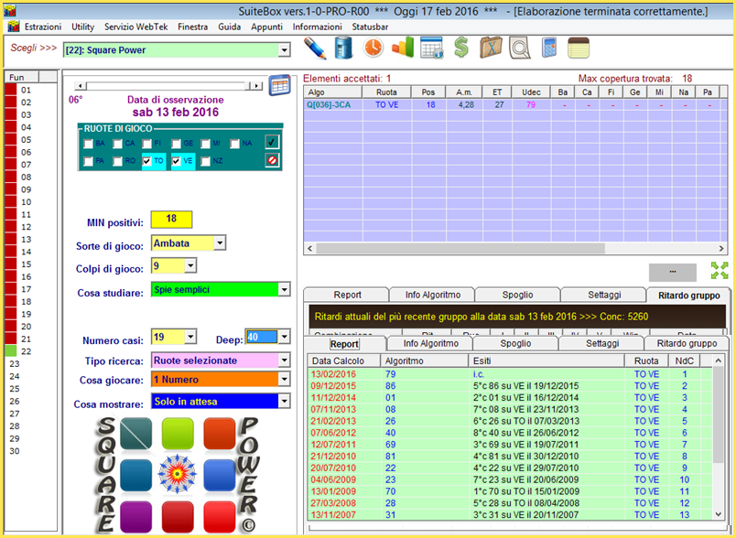Open the Estrazioni menu

click(x=43, y=27)
